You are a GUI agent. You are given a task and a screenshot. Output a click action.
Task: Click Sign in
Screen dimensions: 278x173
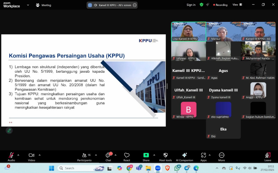coord(191,5)
